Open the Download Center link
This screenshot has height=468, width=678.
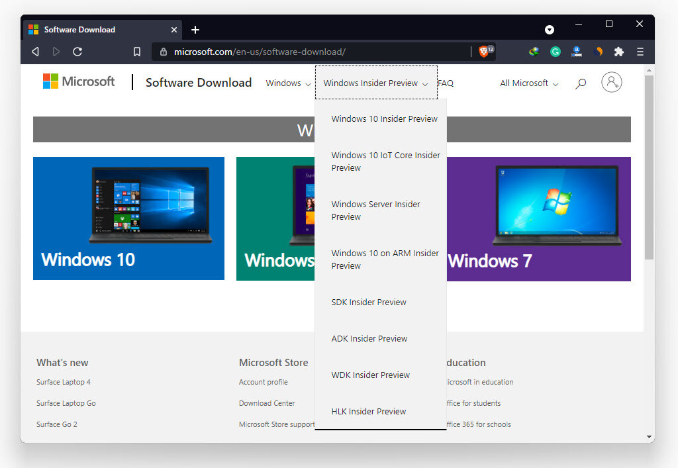tap(267, 403)
